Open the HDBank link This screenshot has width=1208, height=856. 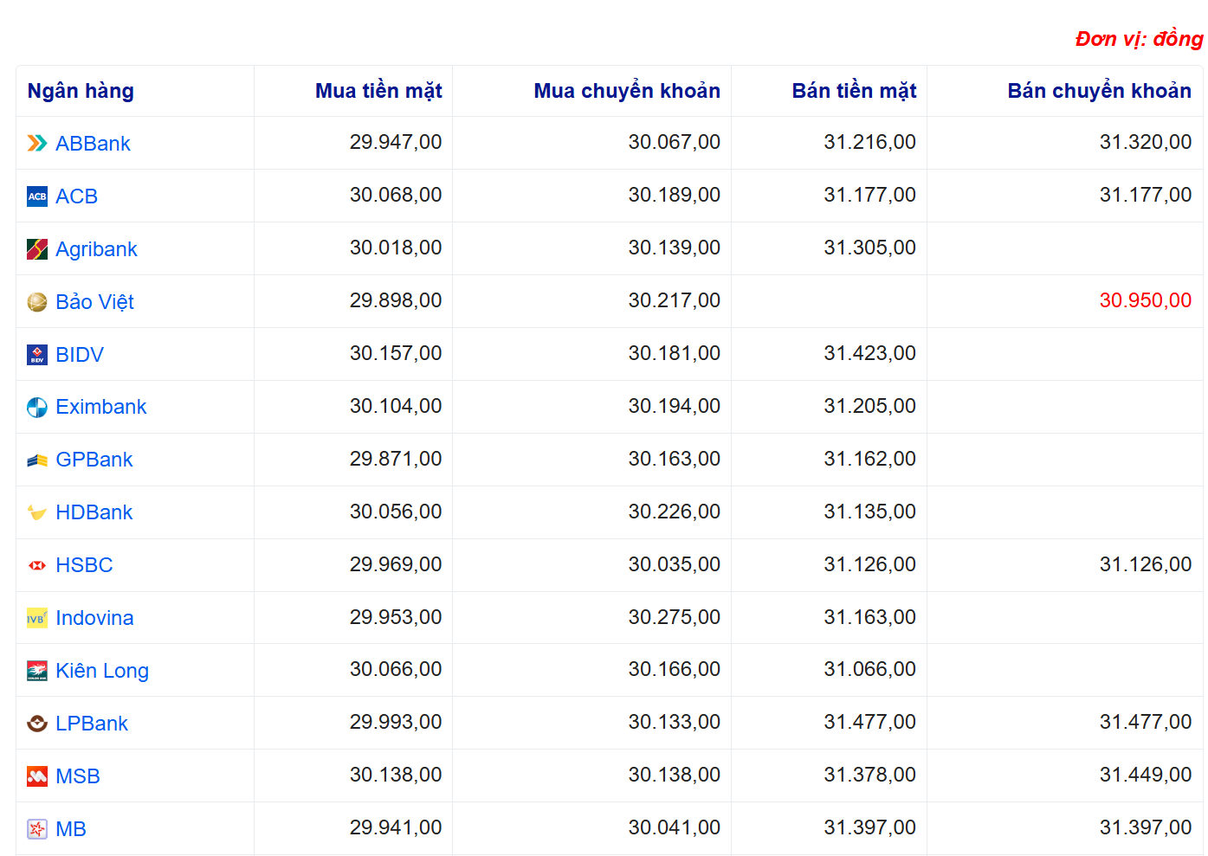94,512
